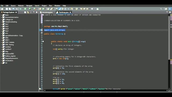Toggle Word Wrap in the toolbar

pyautogui.click(x=62, y=9)
